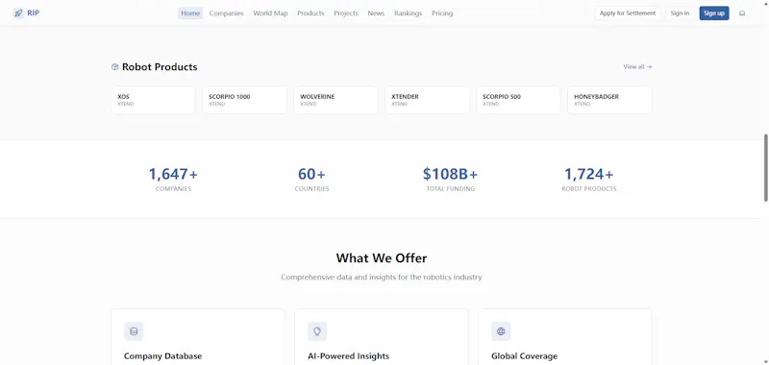Open the Home menu item
Image resolution: width=769 pixels, height=365 pixels.
coord(190,13)
